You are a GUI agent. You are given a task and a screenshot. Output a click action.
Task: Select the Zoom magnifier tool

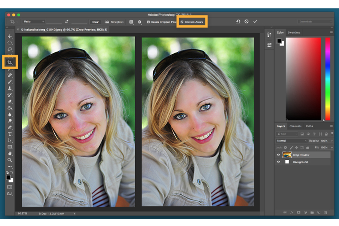(x=10, y=160)
